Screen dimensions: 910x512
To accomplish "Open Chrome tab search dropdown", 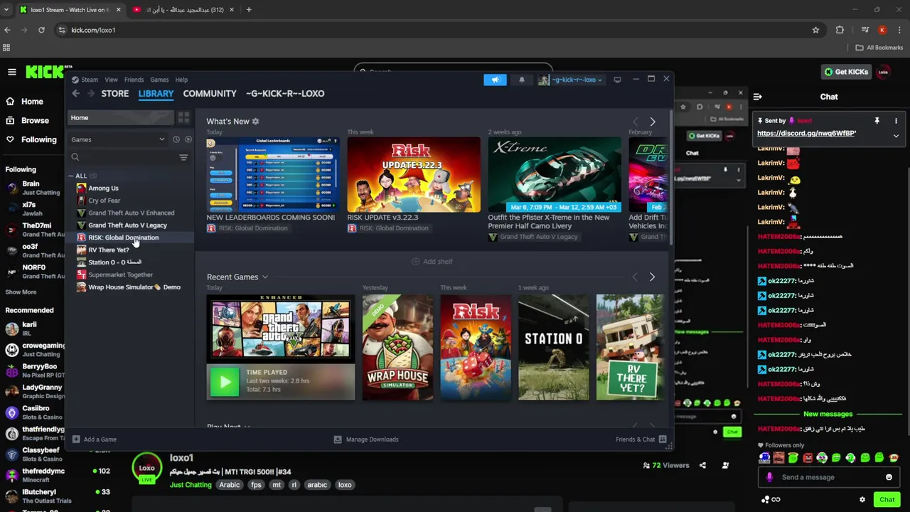I will (x=6, y=10).
